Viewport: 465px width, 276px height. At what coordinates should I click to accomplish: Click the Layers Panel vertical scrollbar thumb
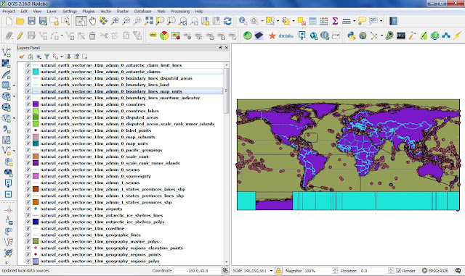[227, 91]
